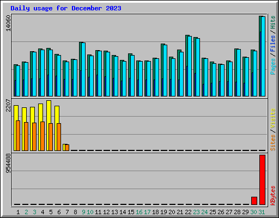Click the tall red KBytes bar for day 31
279x218 pixels.
(262, 180)
